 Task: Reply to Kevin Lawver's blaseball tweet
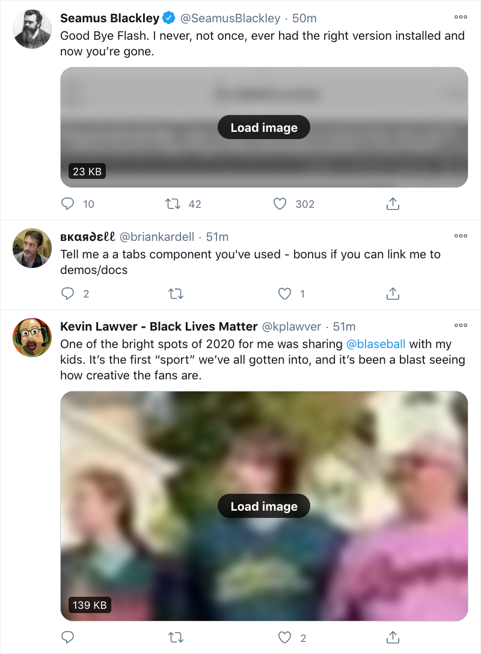[x=68, y=637]
